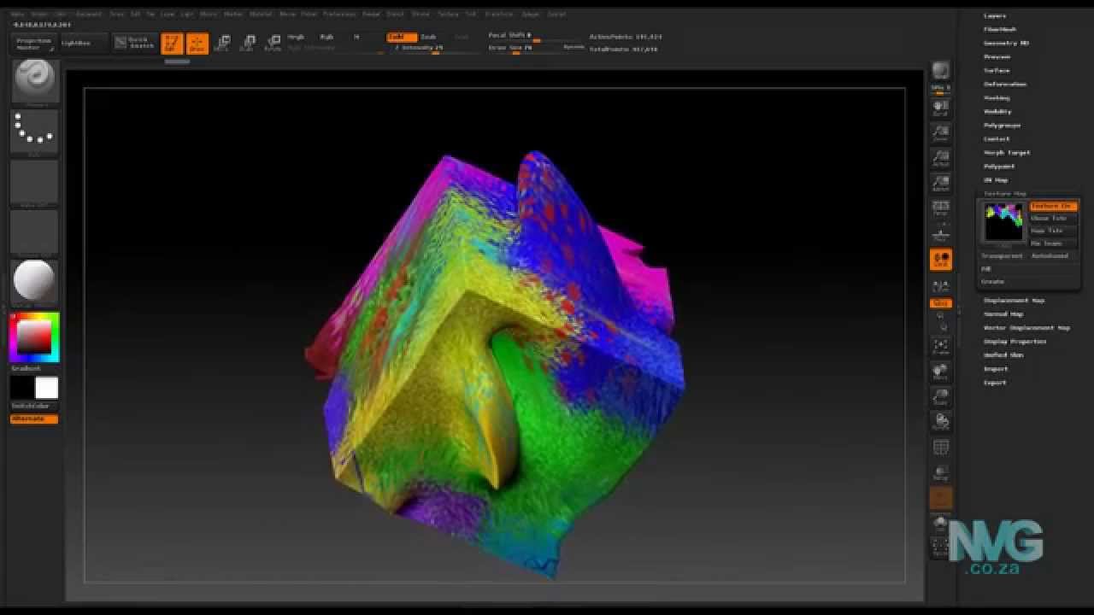This screenshot has width=1094, height=615.
Task: Toggle Antialiased texture option
Action: (x=1051, y=256)
